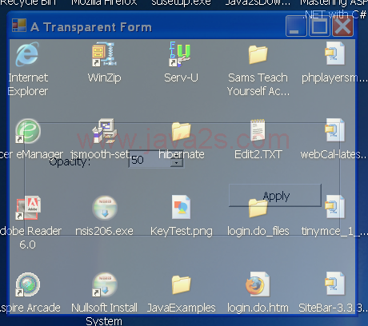Click the 'login.do_files' folder label

258,231
